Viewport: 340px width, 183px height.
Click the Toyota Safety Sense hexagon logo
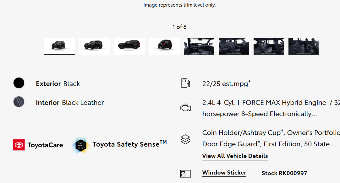coord(81,145)
